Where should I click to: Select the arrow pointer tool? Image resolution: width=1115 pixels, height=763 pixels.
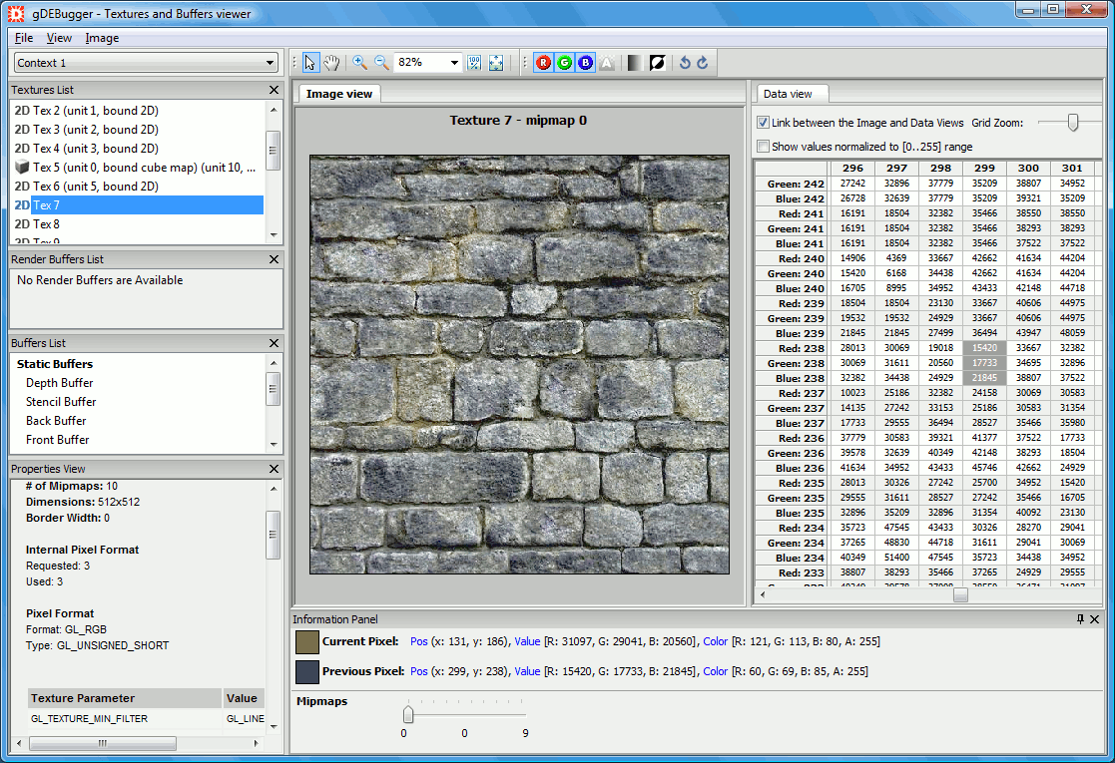[x=310, y=63]
